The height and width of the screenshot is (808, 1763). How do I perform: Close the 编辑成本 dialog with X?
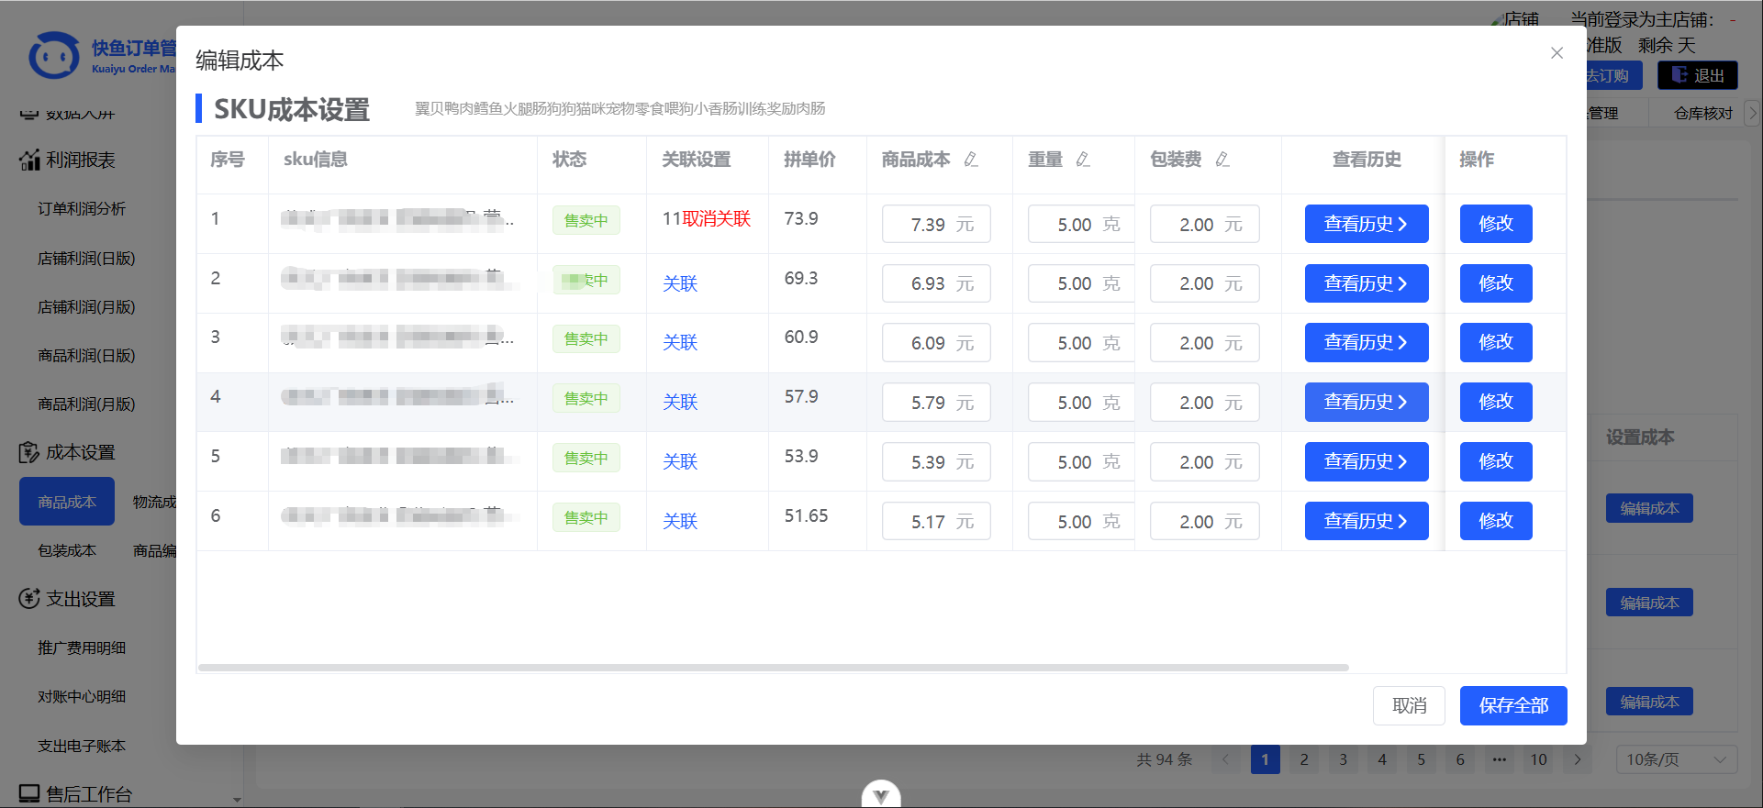point(1557,53)
